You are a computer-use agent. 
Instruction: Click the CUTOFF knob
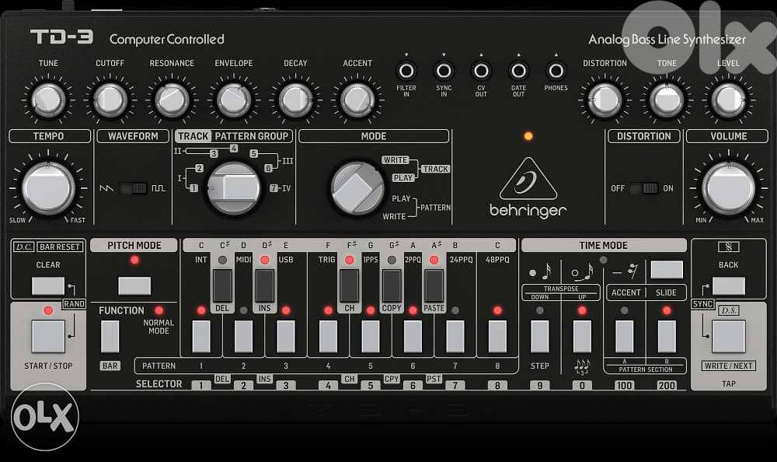click(x=110, y=100)
